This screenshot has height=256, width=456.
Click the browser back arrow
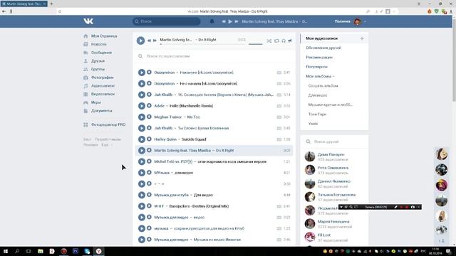[4, 11]
